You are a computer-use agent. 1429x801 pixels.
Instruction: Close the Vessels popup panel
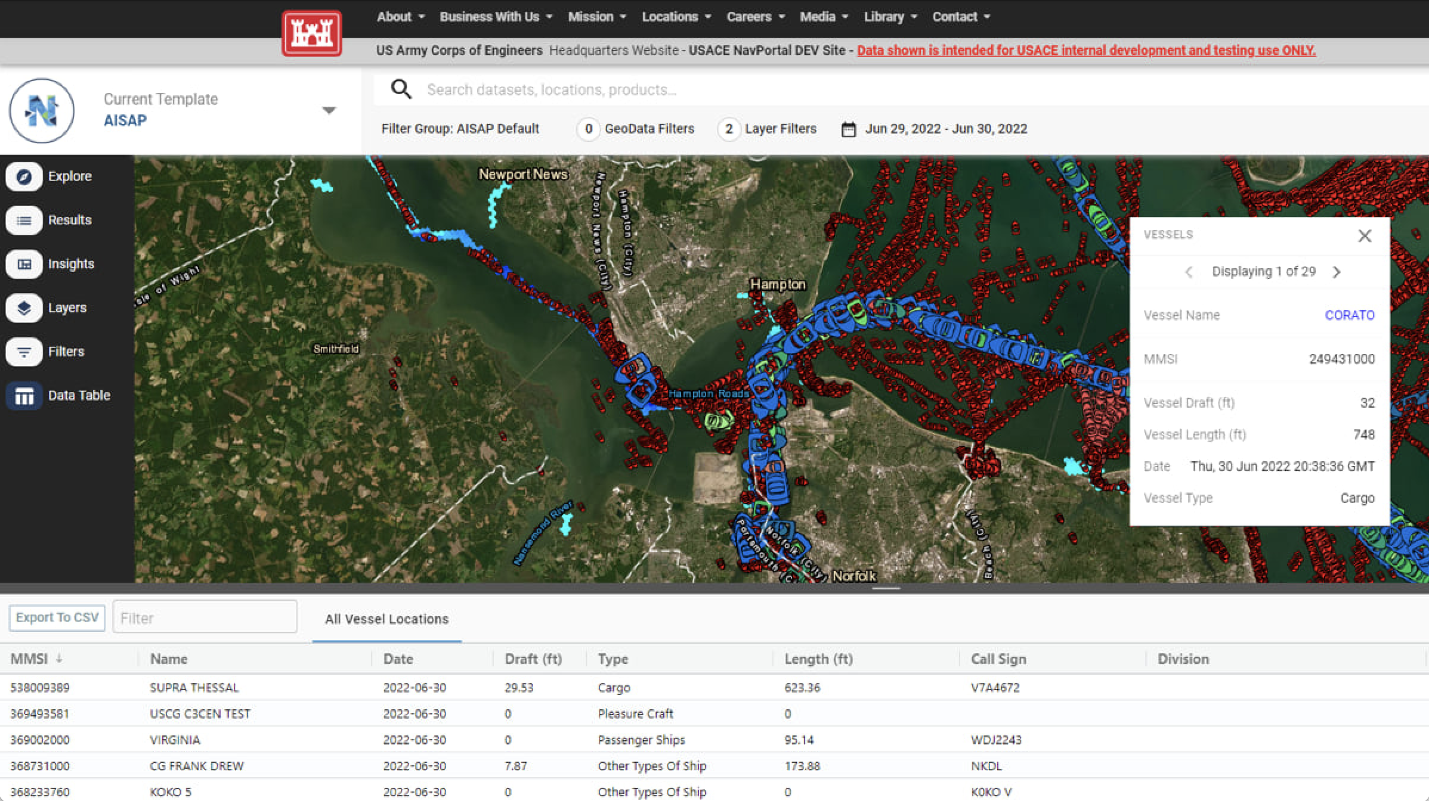coord(1365,236)
